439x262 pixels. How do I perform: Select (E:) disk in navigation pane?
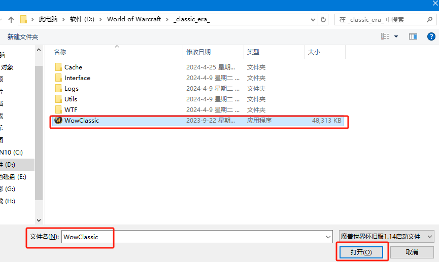pos(13,177)
